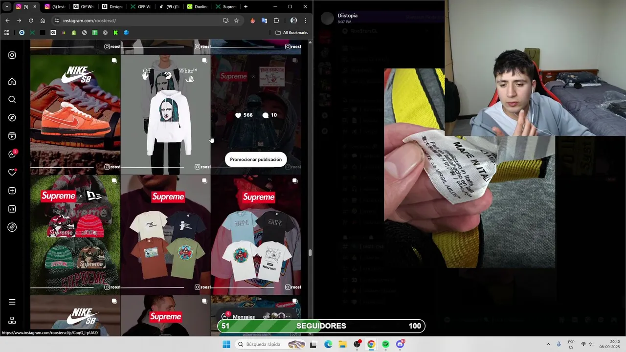The image size is (626, 352).
Task: Switch to the Duolingo tab
Action: click(198, 6)
